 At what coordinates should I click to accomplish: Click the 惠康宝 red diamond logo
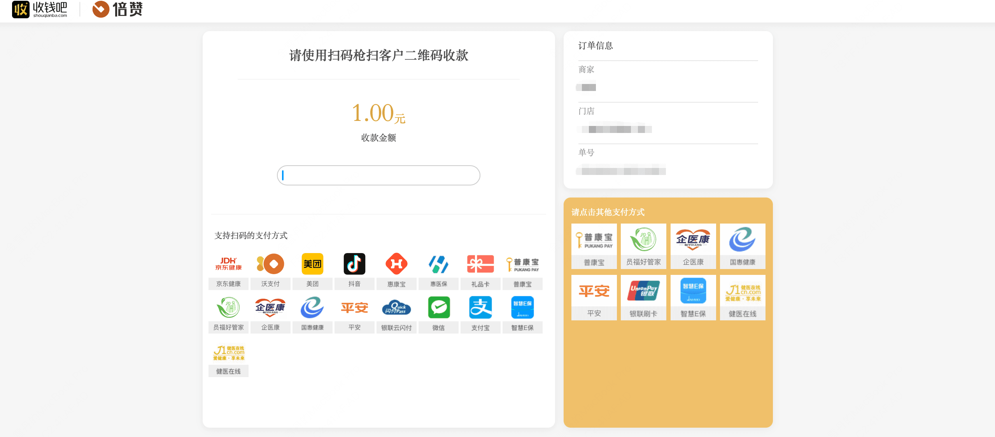click(x=396, y=264)
